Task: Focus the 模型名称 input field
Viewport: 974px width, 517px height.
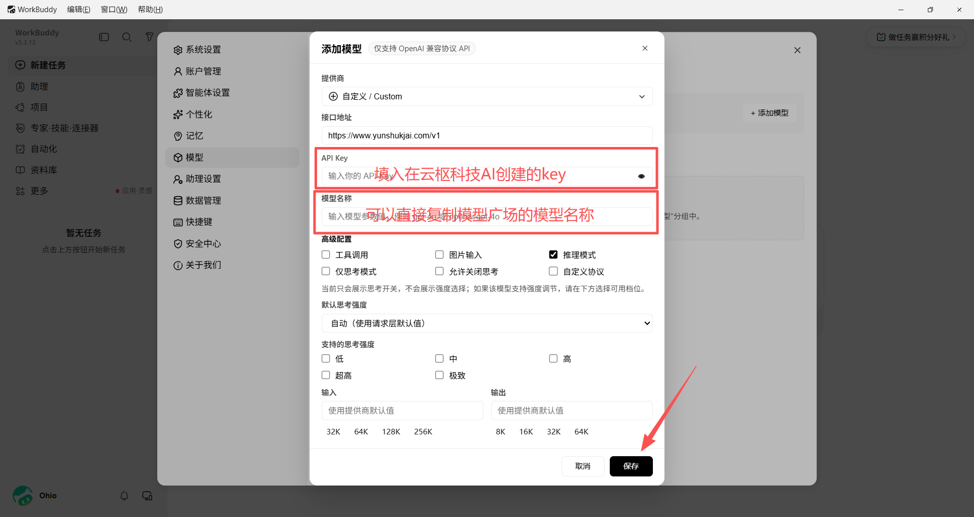Action: click(x=487, y=216)
